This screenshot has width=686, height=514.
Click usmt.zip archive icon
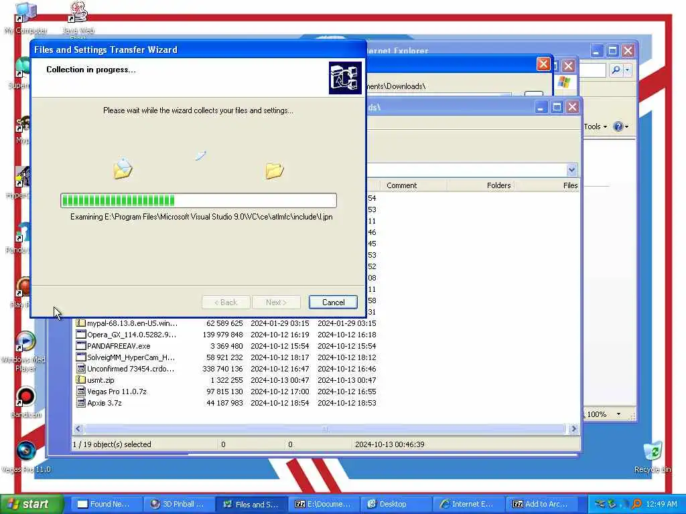point(80,380)
